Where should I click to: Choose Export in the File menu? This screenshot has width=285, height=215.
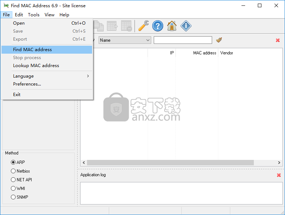pos(47,39)
